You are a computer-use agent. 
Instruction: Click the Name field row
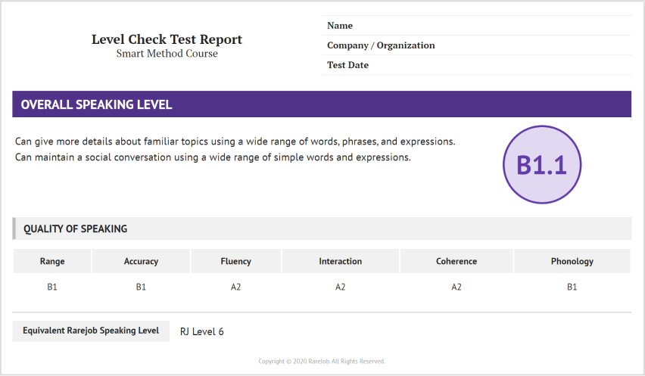click(x=477, y=26)
